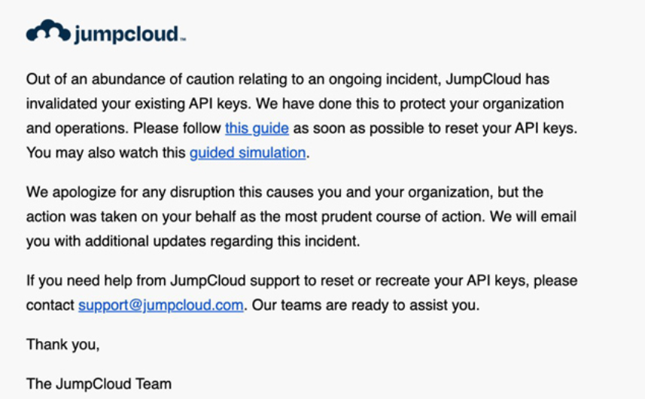
Task: Click the 'Thank you,' closing line
Action: coord(63,344)
